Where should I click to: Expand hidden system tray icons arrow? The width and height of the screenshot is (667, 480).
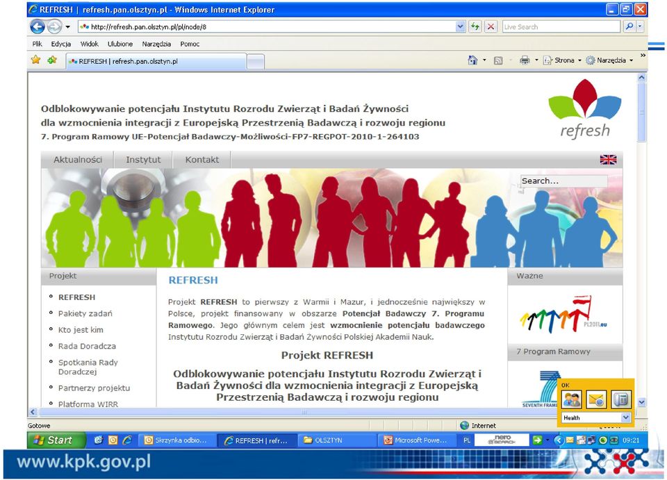[559, 440]
